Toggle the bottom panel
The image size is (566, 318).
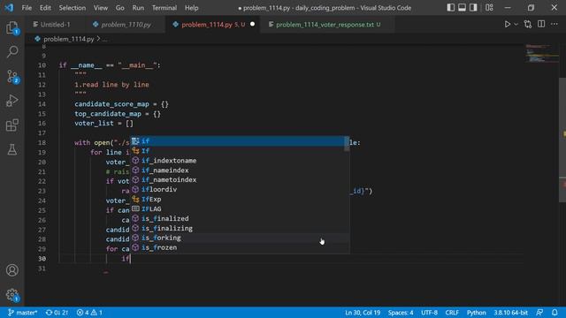pyautogui.click(x=462, y=8)
